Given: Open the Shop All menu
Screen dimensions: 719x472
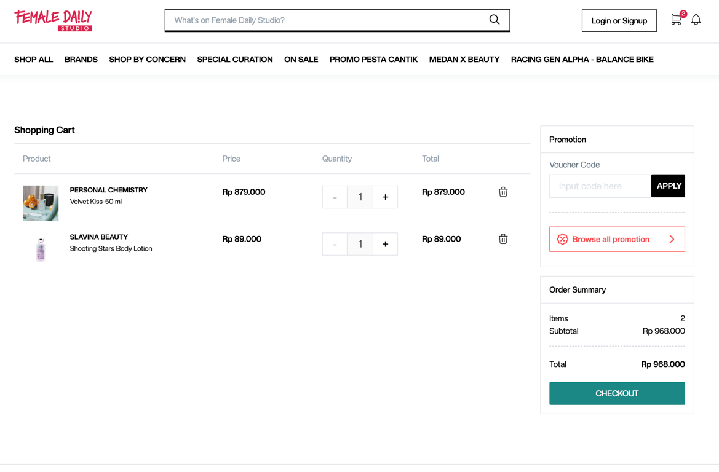Looking at the screenshot, I should pyautogui.click(x=33, y=60).
